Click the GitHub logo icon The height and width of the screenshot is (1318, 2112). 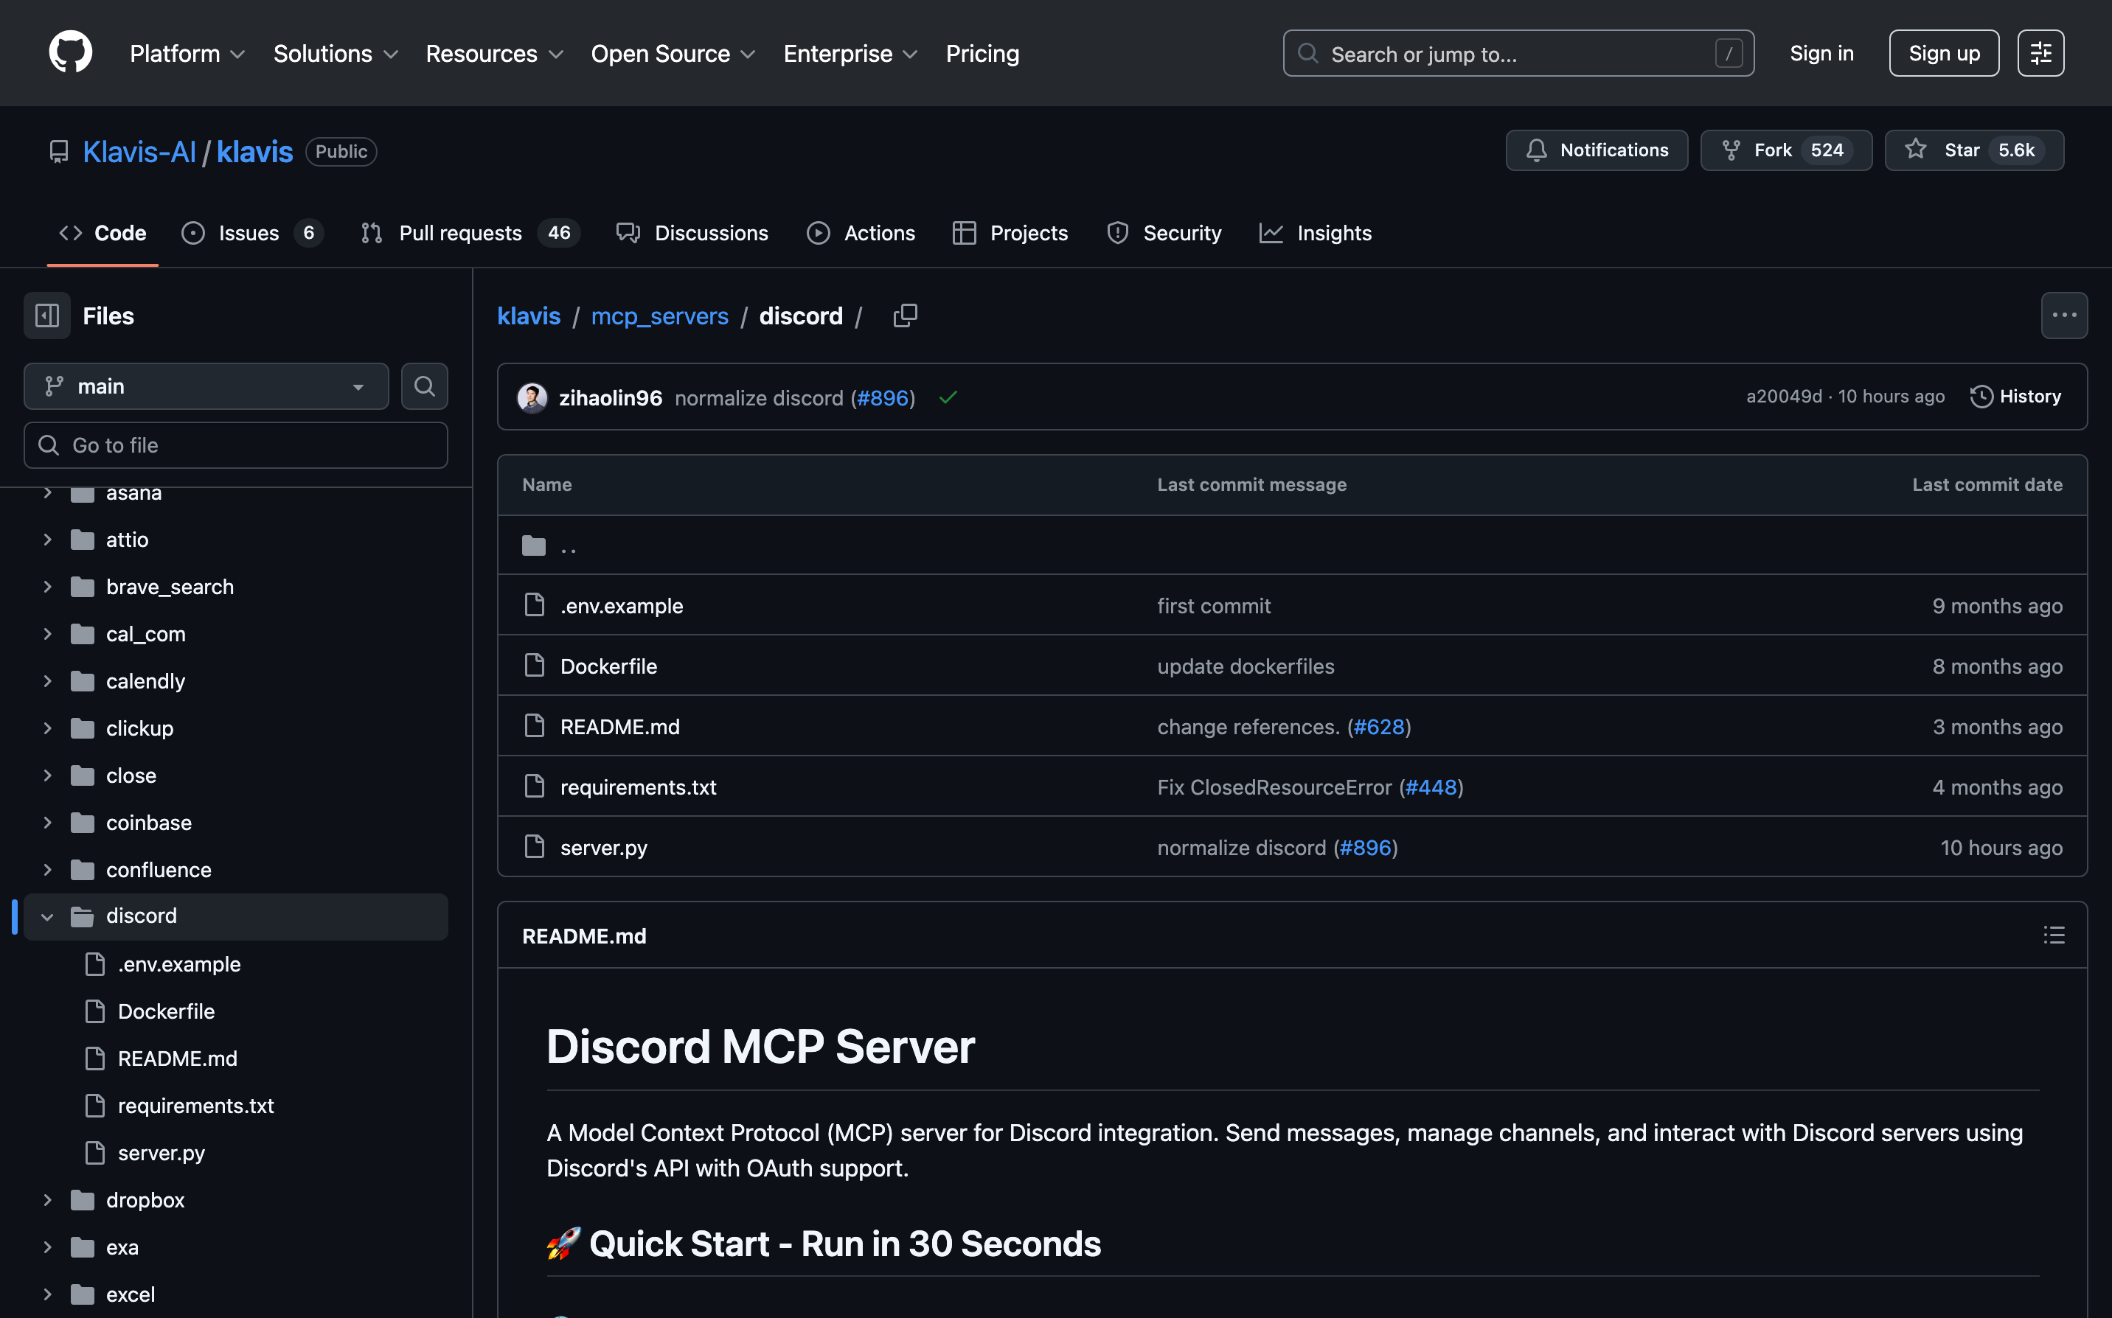pos(70,52)
